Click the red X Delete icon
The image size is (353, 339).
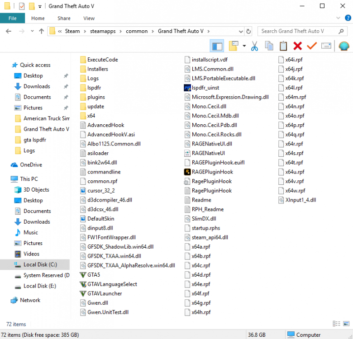point(298,46)
